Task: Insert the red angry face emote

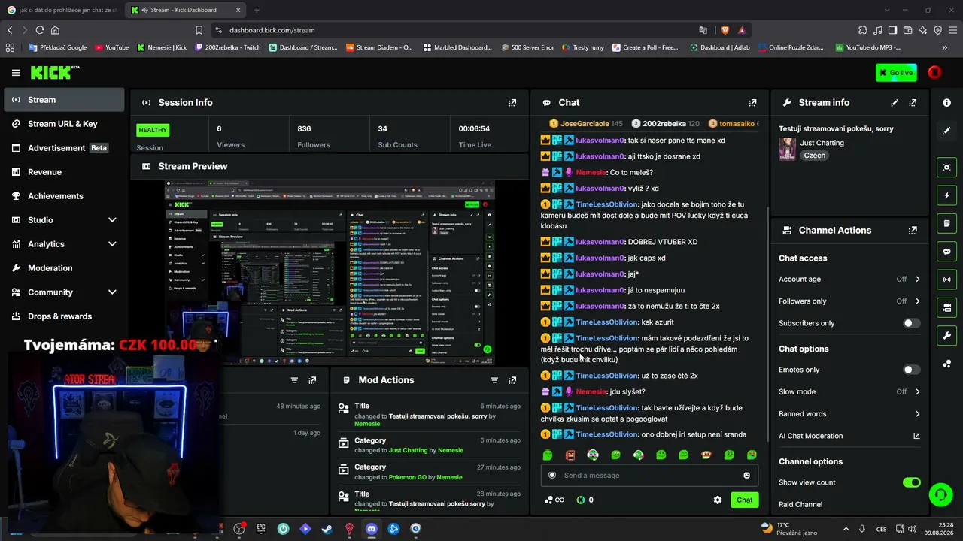Action: point(570,455)
